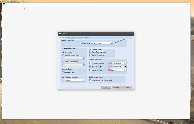Toggle the Zone Indicator checkbox
This screenshot has height=124, width=194.
pos(90,66)
